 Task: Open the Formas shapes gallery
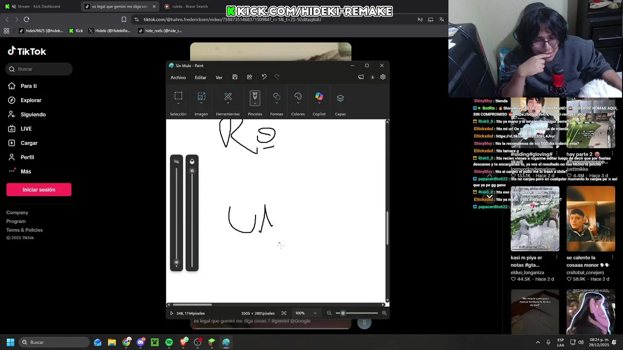pyautogui.click(x=276, y=96)
